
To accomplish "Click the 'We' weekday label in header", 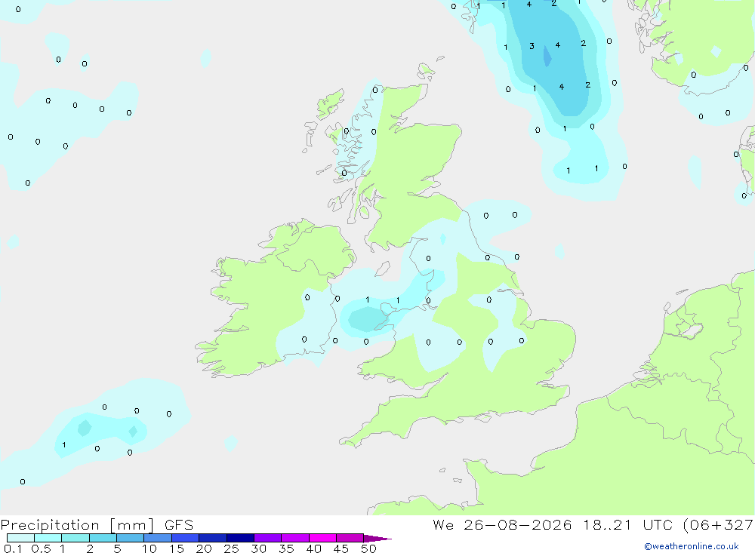I will (443, 524).
